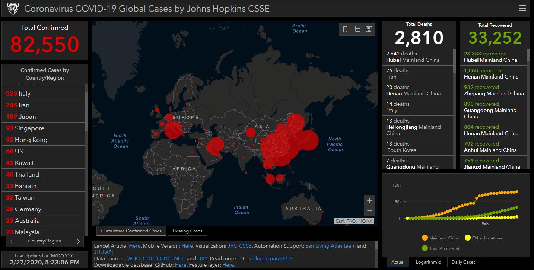Select the Daily Cases chart tab

click(x=464, y=262)
